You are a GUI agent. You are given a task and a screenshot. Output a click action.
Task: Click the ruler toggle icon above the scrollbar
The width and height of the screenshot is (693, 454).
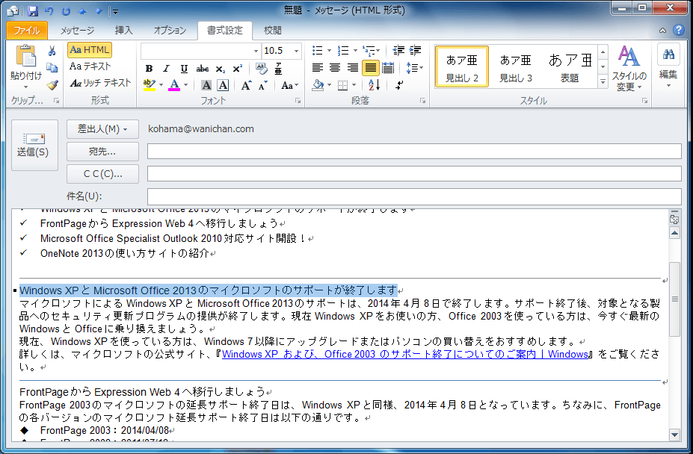pos(674,218)
